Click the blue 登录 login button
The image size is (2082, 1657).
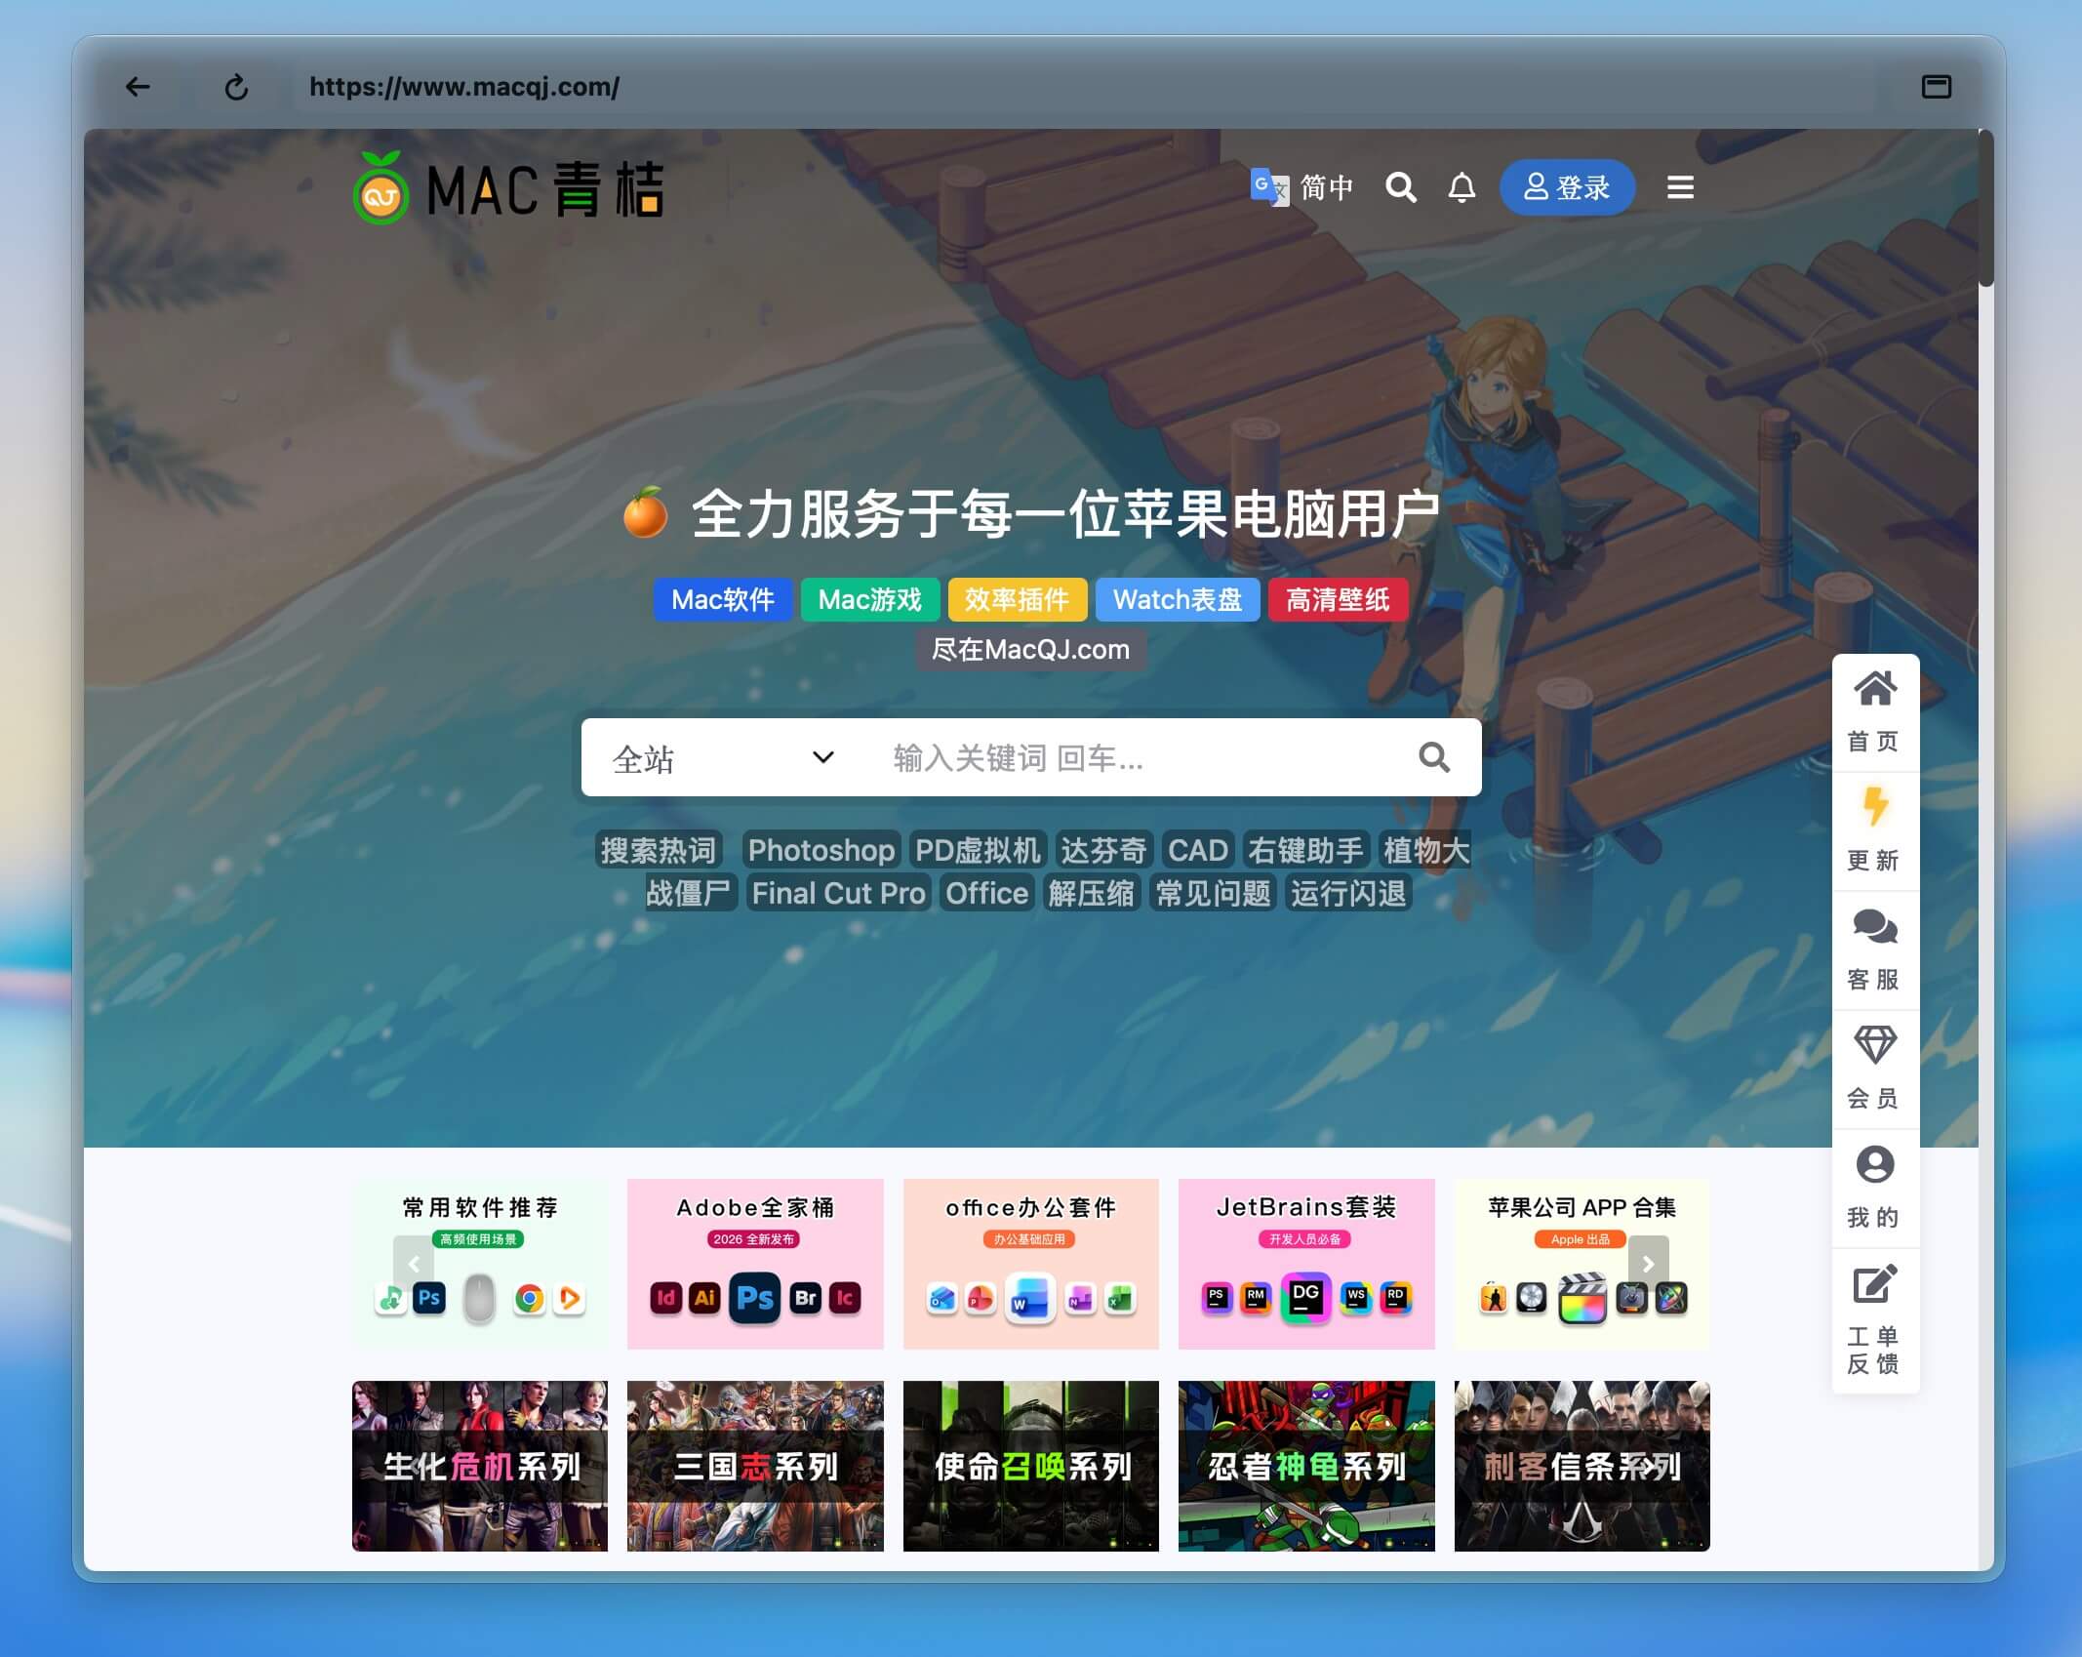click(1566, 187)
